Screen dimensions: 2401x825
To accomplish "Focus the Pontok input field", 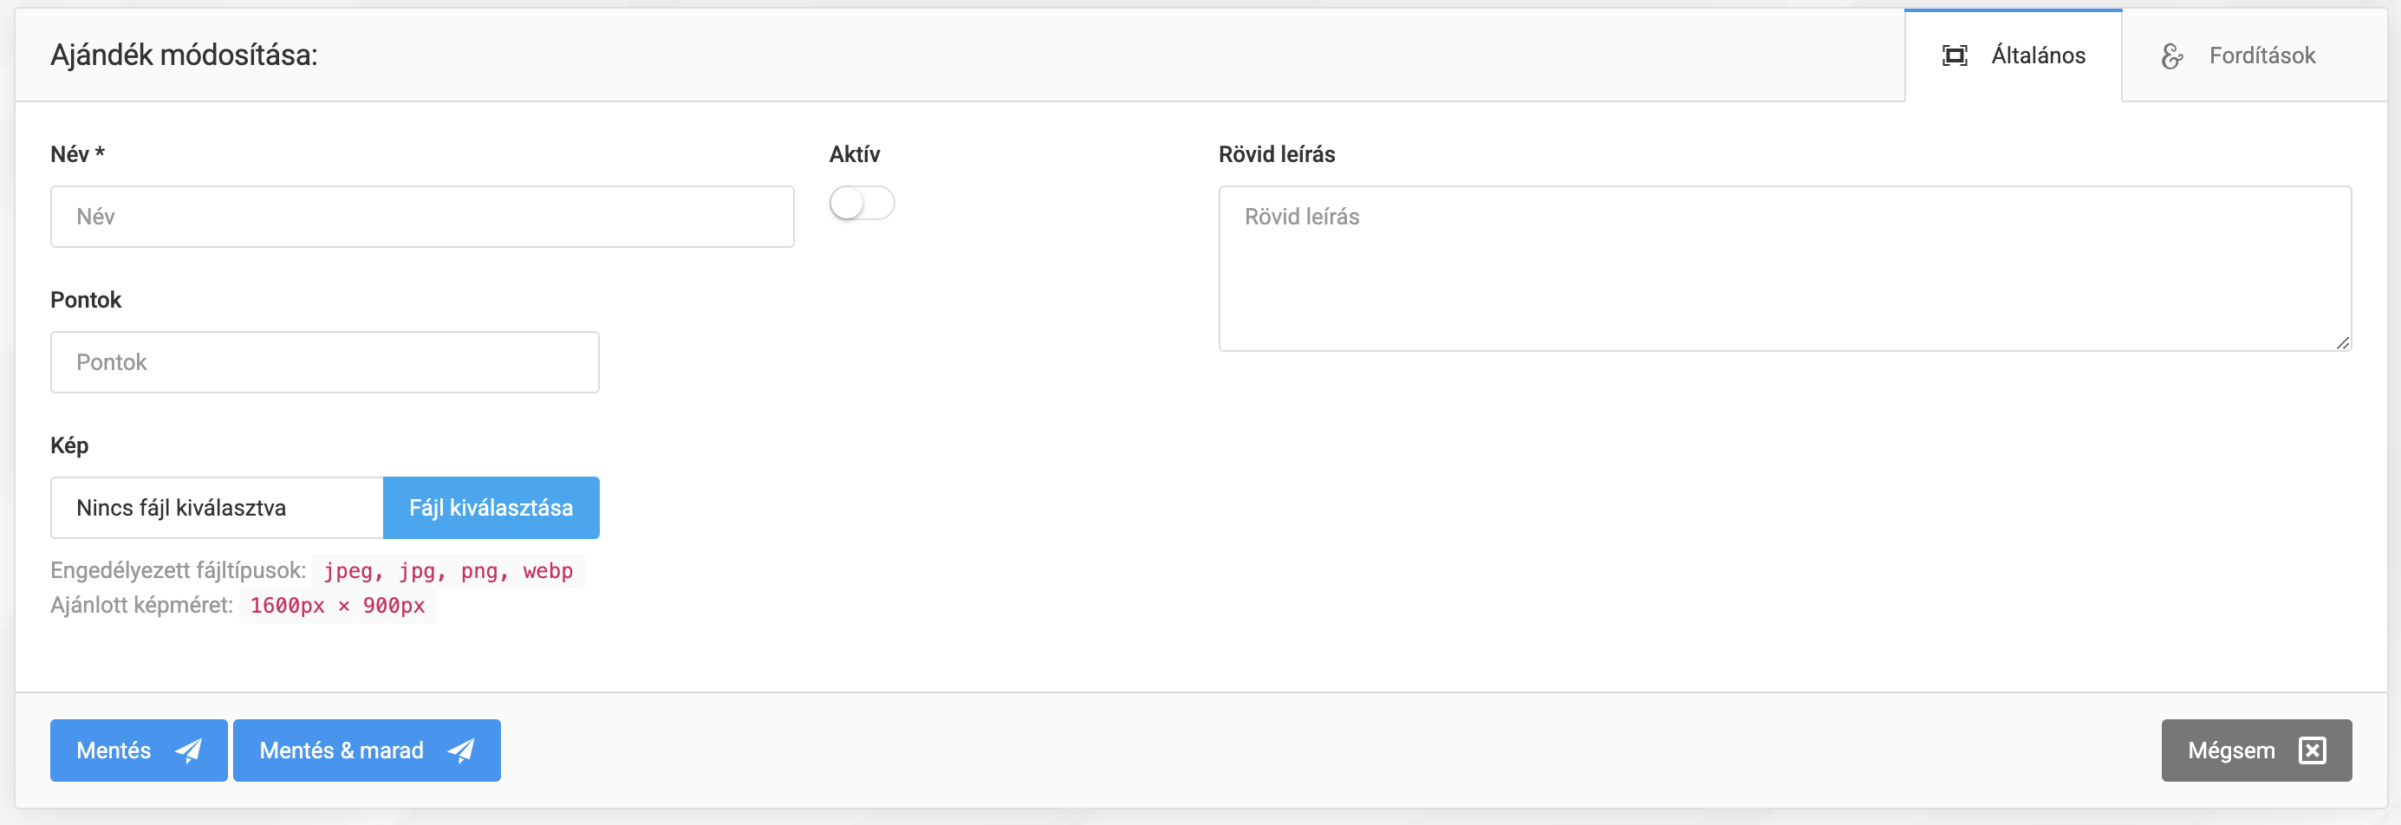I will click(324, 362).
